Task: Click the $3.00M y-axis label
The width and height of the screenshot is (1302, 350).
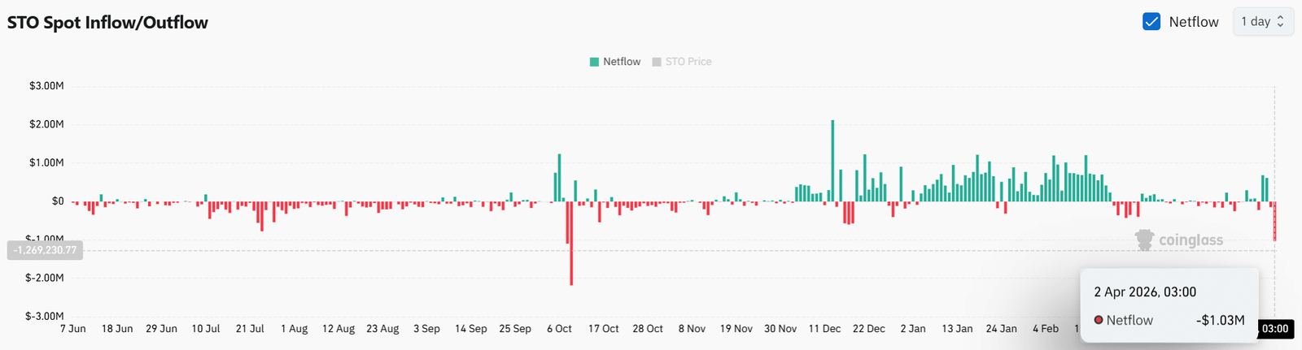Action: (46, 86)
